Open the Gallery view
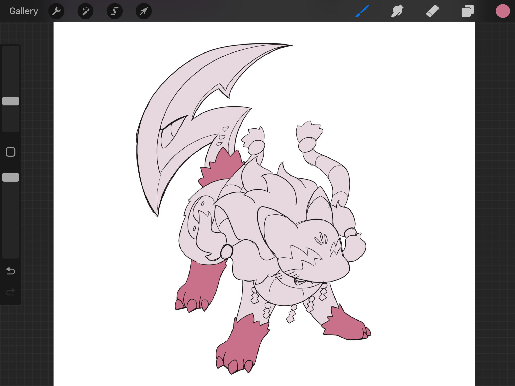The image size is (515, 386). [23, 11]
